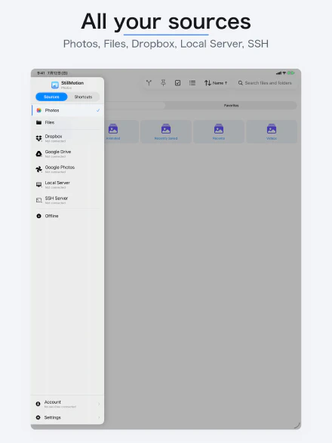Expand the Account row chevron
Image resolution: width=332 pixels, height=443 pixels.
tap(99, 404)
